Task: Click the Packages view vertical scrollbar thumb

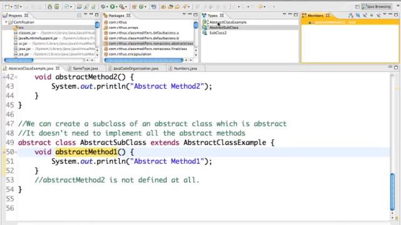Action: [196, 25]
